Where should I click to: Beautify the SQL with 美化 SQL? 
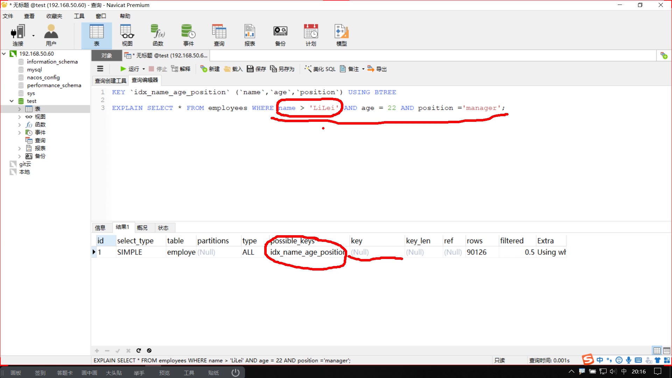[x=320, y=69]
